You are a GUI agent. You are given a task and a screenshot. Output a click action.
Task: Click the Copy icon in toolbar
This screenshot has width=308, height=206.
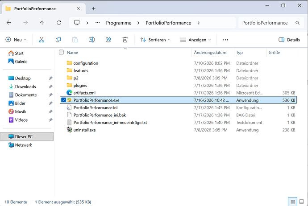tap(58, 40)
